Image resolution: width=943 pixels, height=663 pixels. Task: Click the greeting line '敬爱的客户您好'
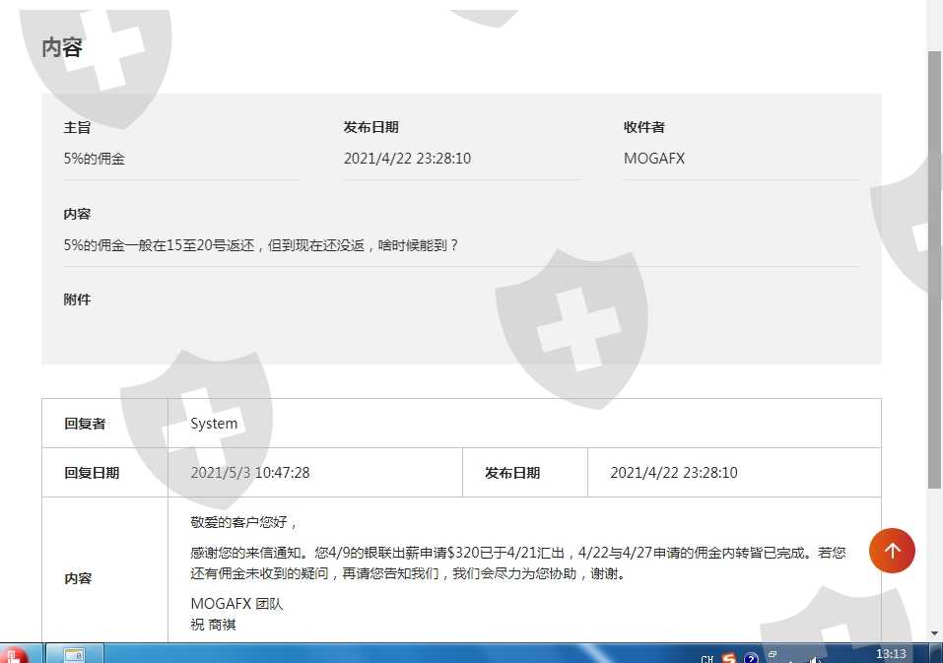(243, 522)
